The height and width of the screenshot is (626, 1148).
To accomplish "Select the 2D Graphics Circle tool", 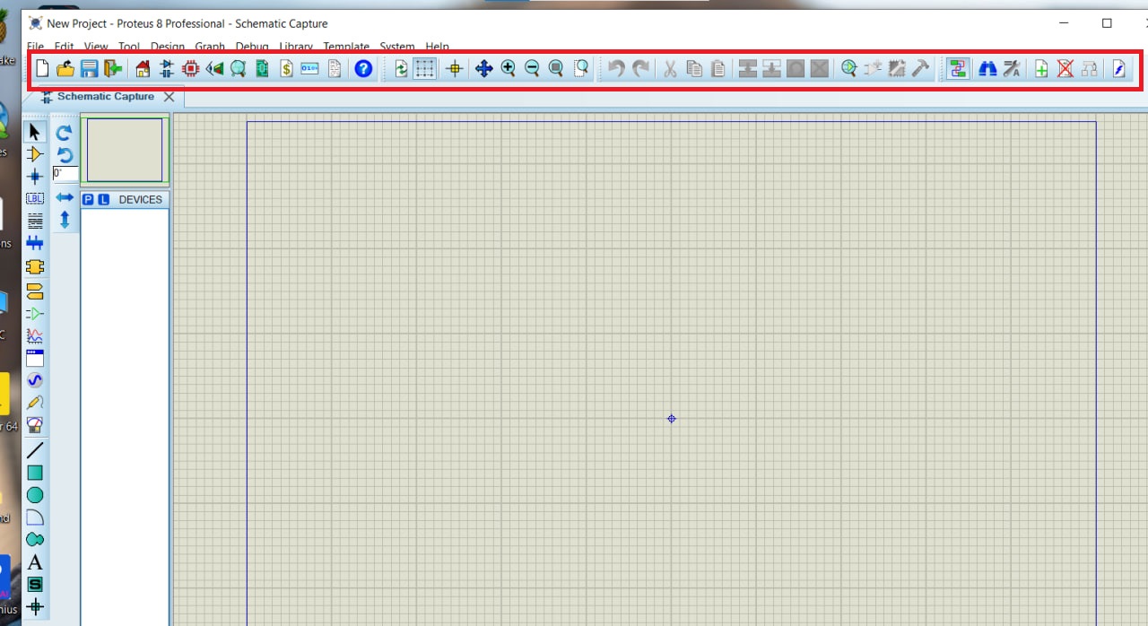I will pyautogui.click(x=35, y=495).
